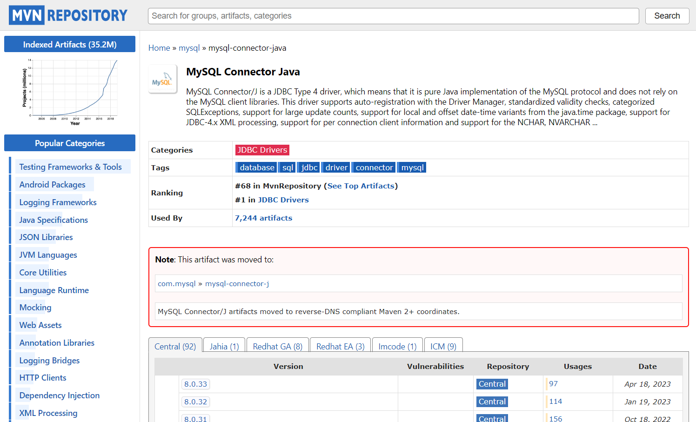Select the driver tag

336,167
